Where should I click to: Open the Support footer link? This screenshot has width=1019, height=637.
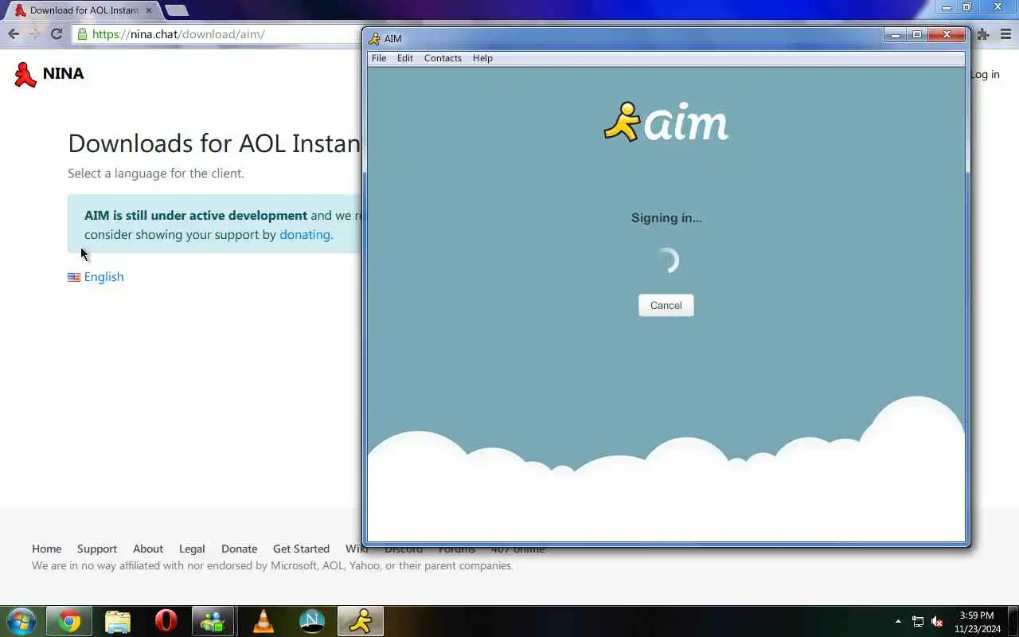pyautogui.click(x=97, y=549)
